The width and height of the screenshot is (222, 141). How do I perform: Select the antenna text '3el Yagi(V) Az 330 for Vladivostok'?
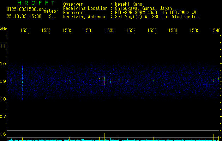[157, 17]
